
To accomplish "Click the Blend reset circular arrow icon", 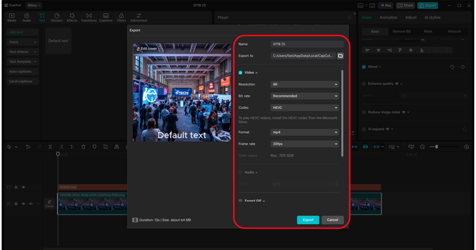I will pyautogui.click(x=452, y=67).
